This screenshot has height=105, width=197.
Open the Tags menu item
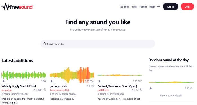(134, 7)
